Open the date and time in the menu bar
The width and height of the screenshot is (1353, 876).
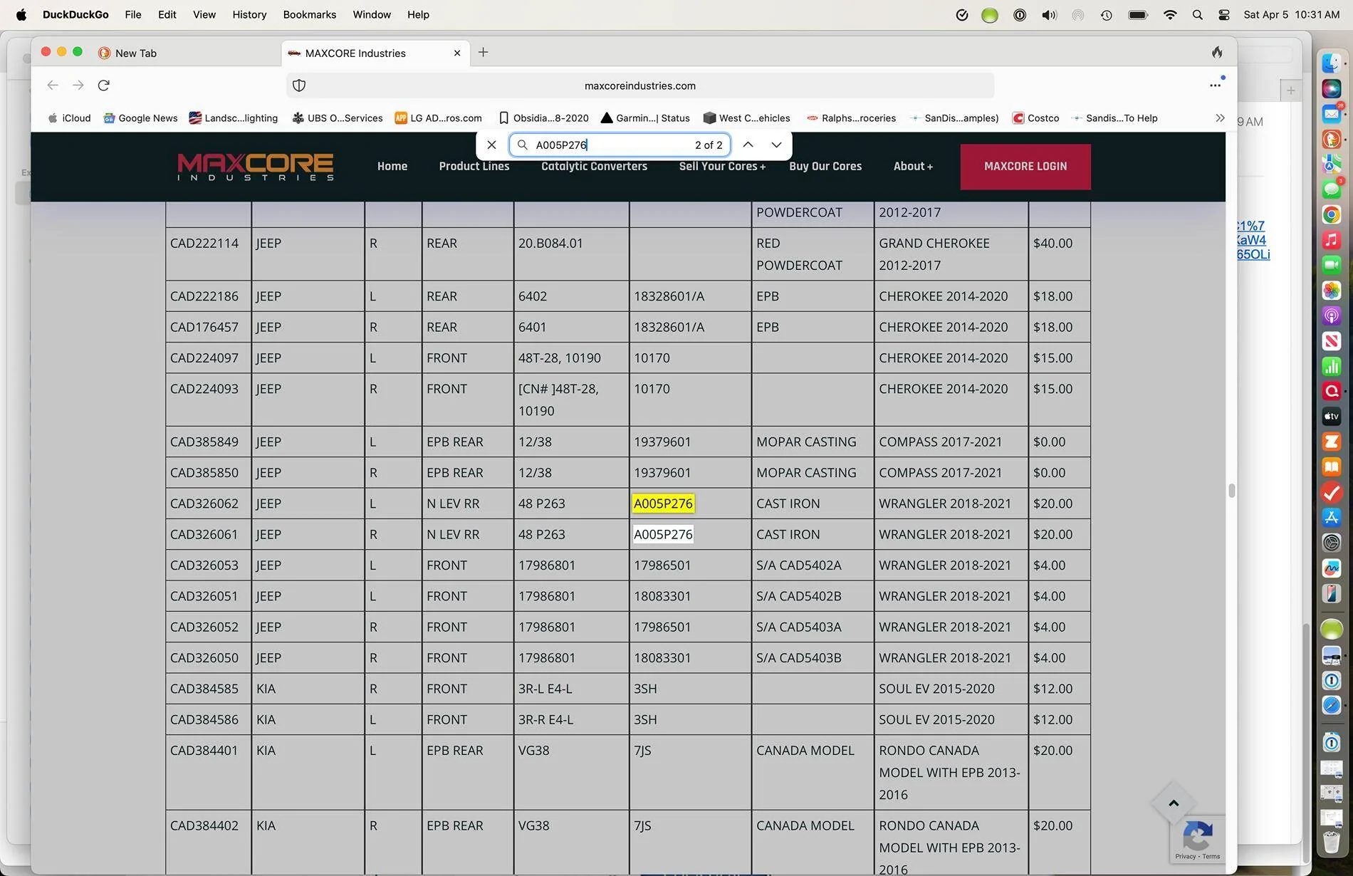[1292, 15]
